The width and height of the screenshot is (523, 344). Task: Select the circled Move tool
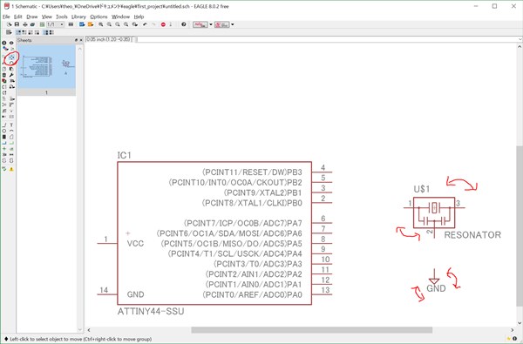coord(12,57)
